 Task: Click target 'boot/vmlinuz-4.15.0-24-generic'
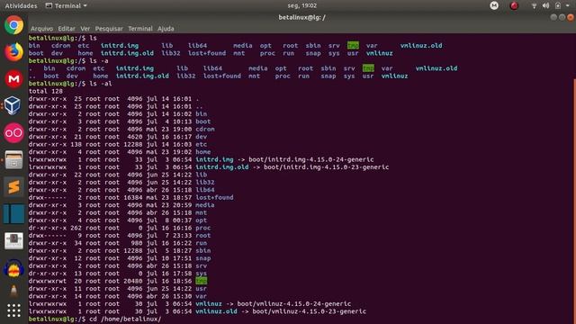(294, 304)
